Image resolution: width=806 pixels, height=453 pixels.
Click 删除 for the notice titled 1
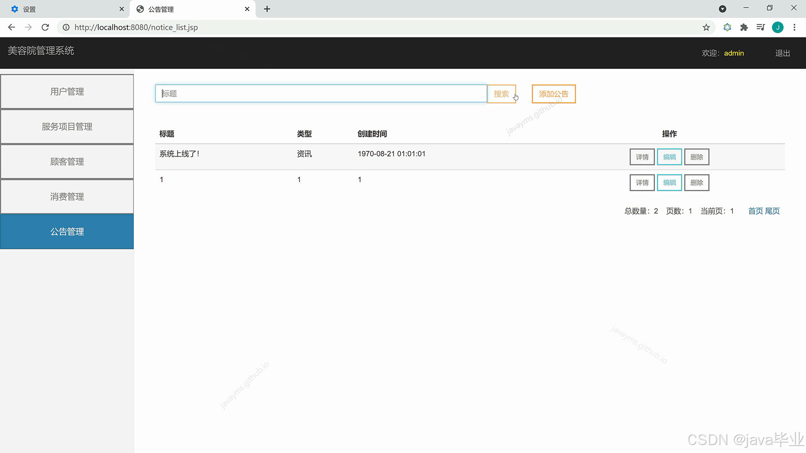pyautogui.click(x=696, y=182)
